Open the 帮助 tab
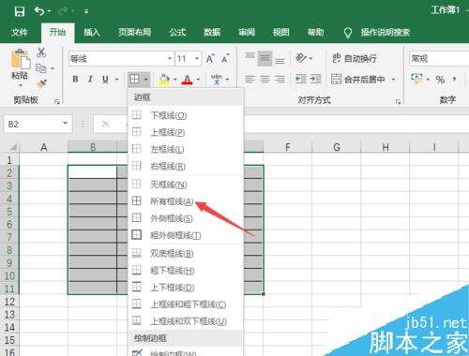This screenshot has width=469, height=356. (x=315, y=32)
